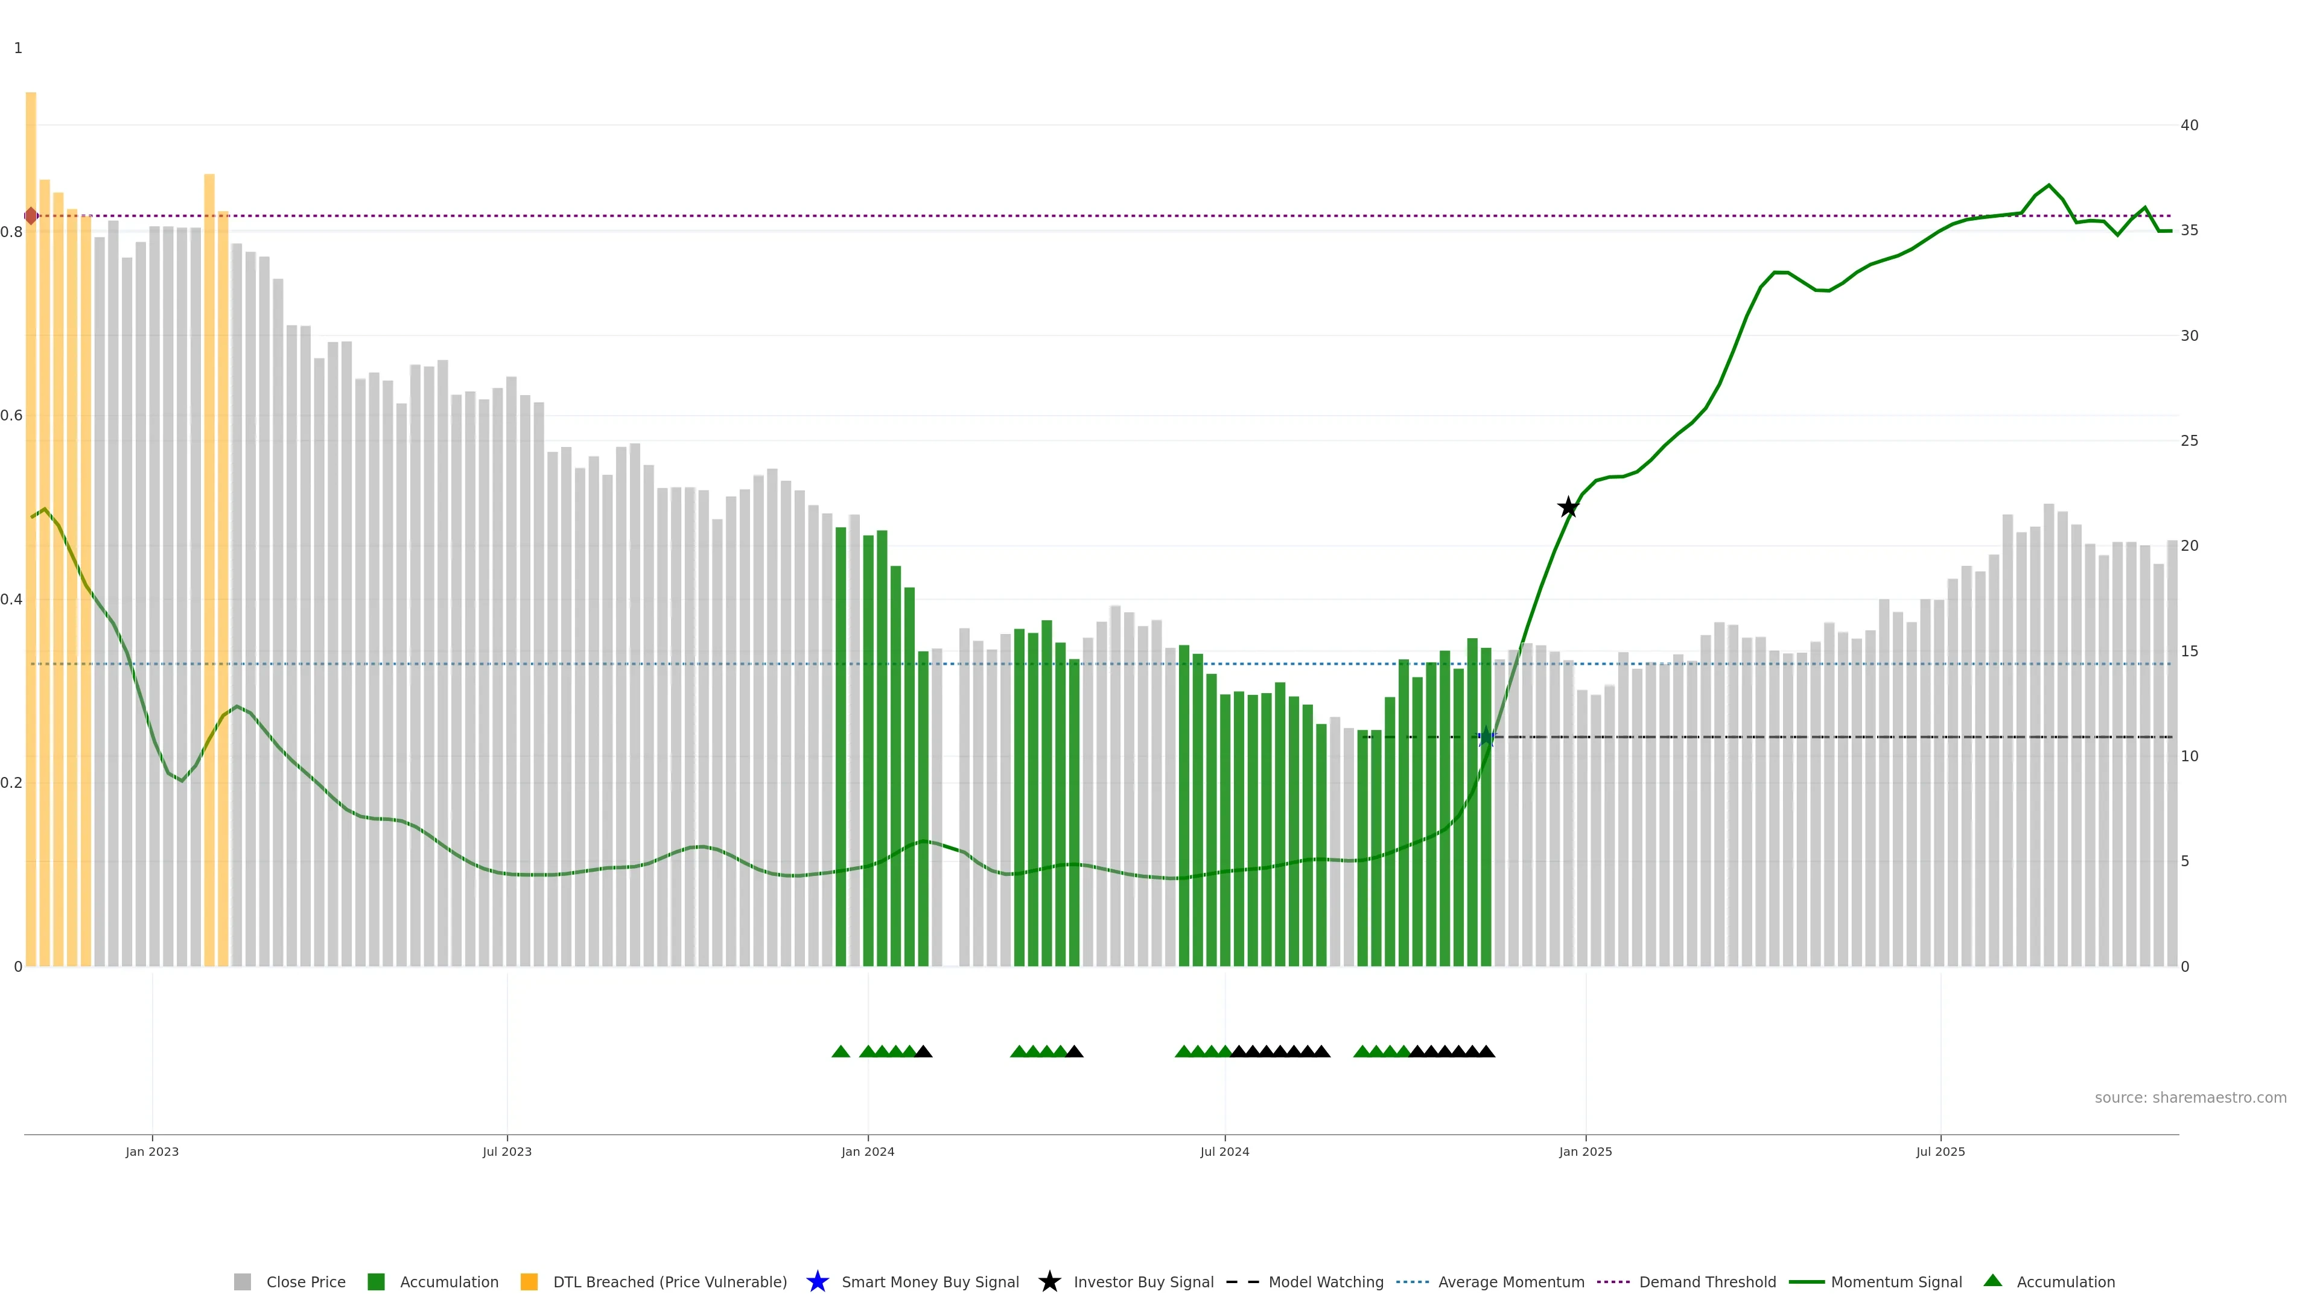Click the Jul 2025 x-axis label
Viewport: 2317px width, 1303px height.
pos(1940,1152)
